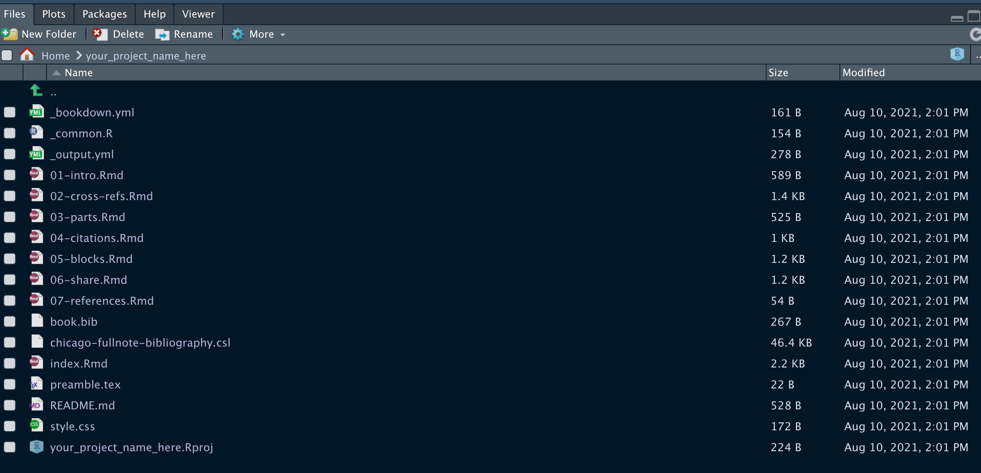Click the New Folder icon
981x473 pixels.
(9, 34)
